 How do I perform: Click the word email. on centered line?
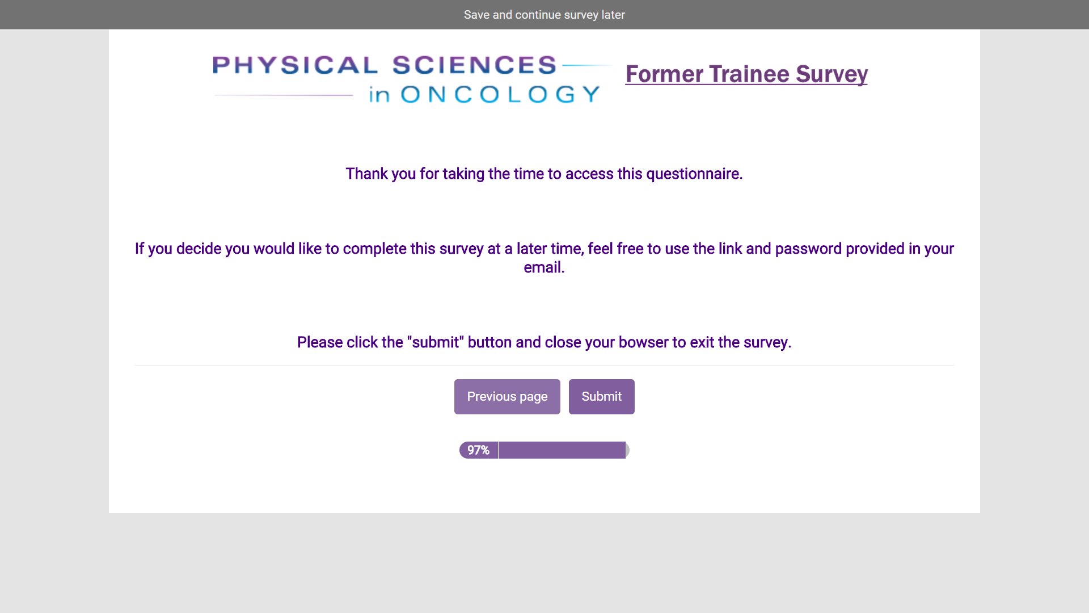coord(544,267)
